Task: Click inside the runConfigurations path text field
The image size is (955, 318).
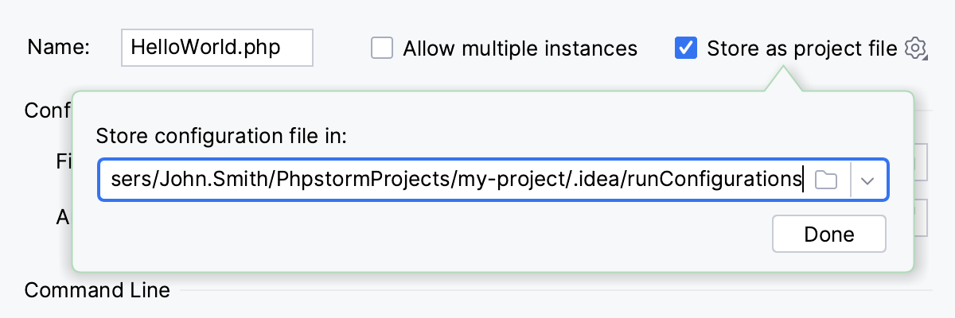Action: [x=454, y=180]
